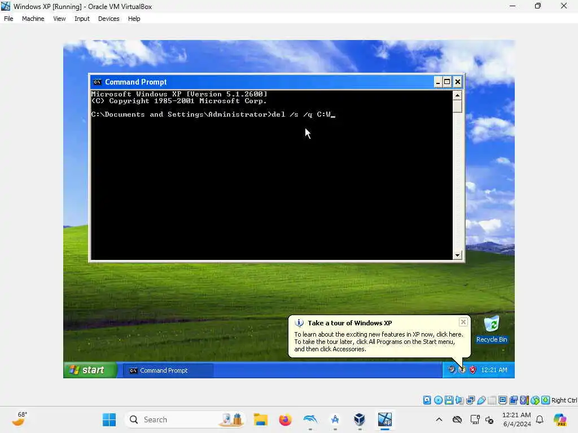
Task: Open the Input menu
Action: [82, 19]
